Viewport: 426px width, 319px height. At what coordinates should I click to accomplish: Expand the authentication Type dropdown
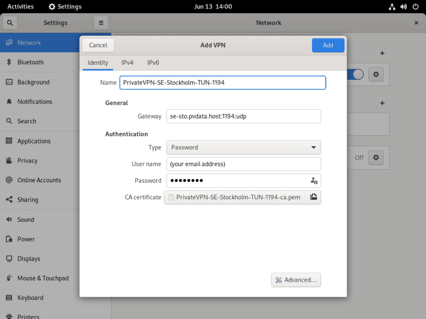tap(243, 147)
